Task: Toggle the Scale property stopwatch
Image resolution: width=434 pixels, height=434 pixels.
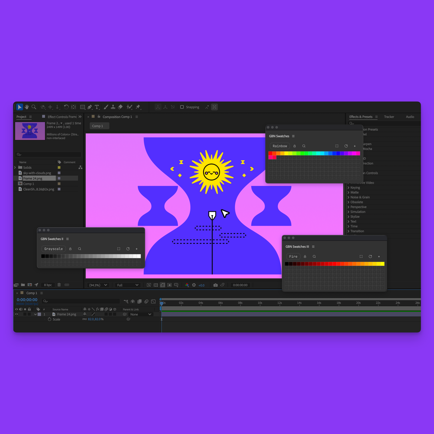Action: (x=49, y=319)
